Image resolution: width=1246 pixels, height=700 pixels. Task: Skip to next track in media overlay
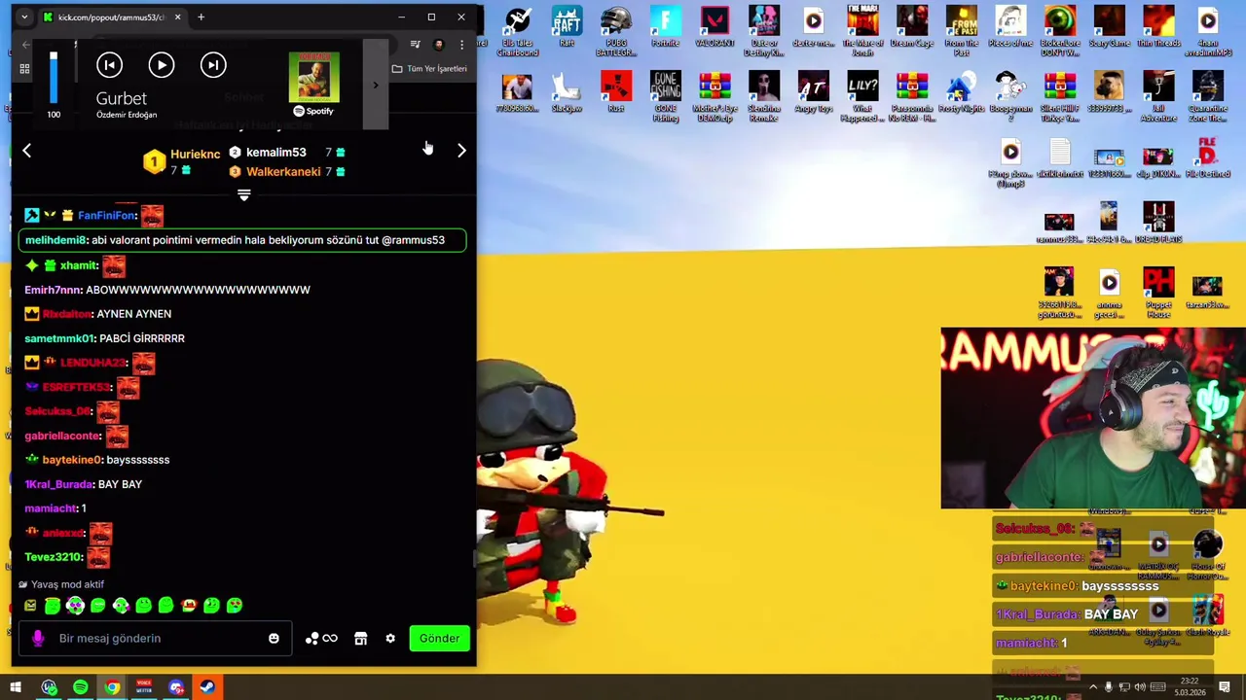pyautogui.click(x=213, y=65)
